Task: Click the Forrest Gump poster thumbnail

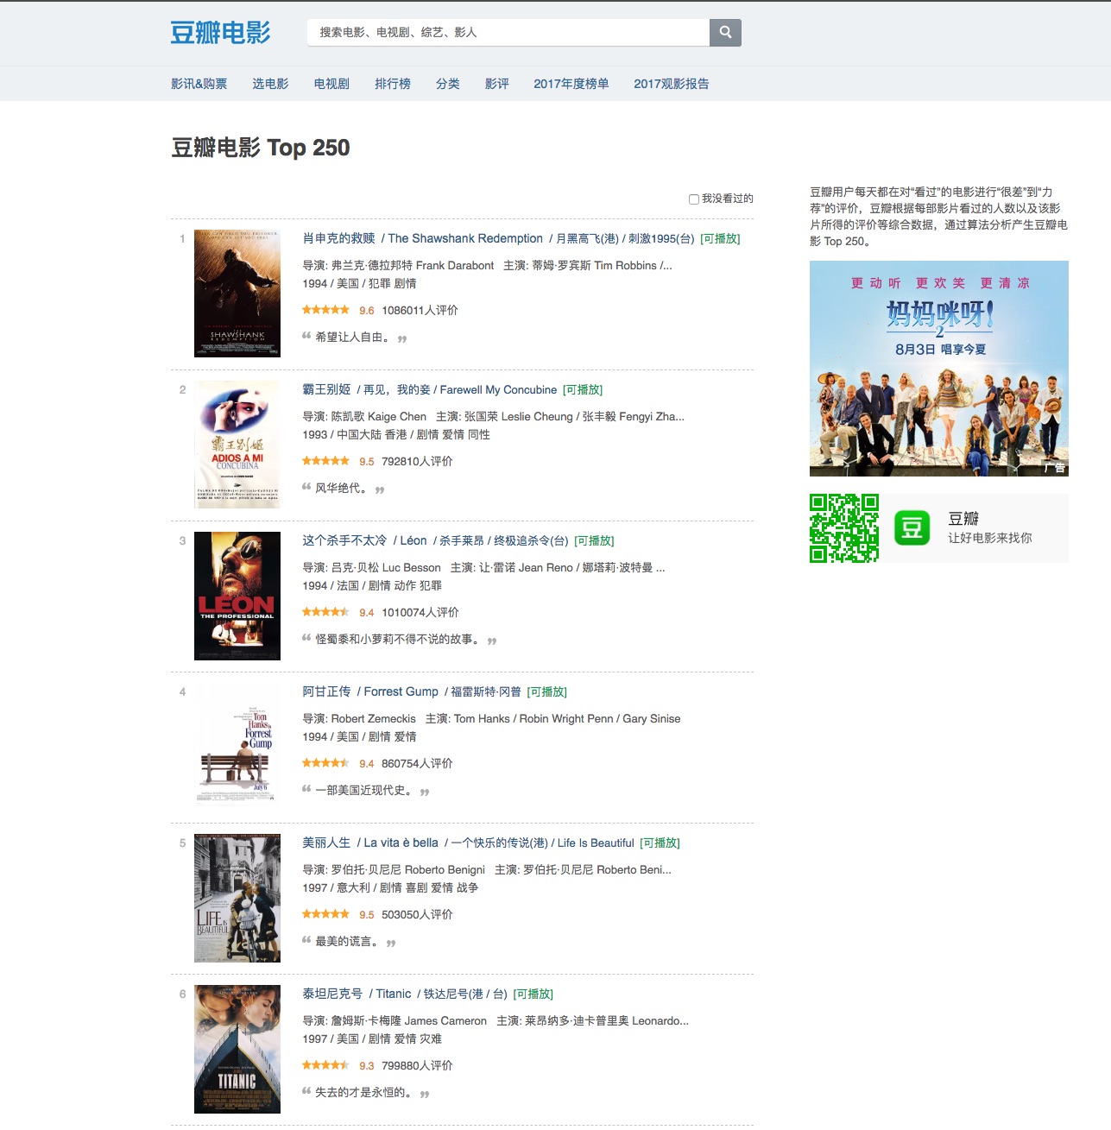Action: pos(237,747)
